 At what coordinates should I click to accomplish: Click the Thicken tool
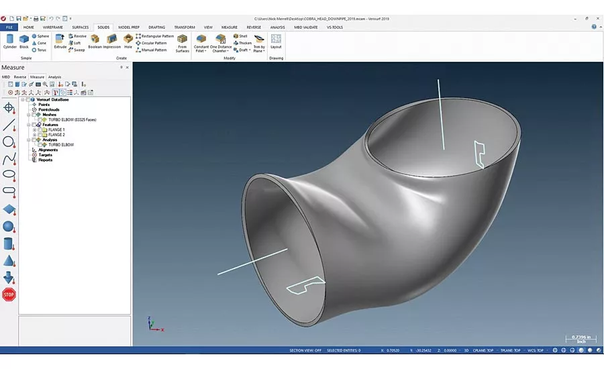pos(242,43)
